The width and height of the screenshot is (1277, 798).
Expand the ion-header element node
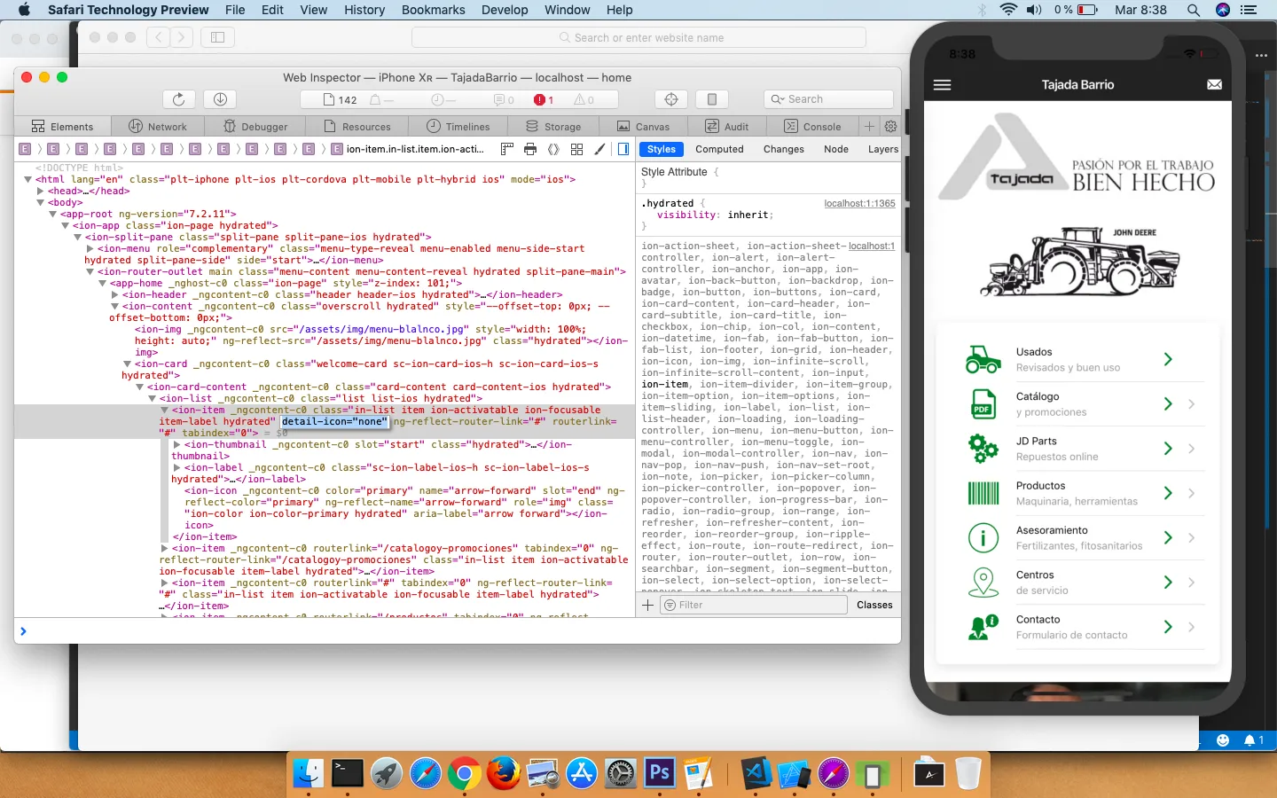(x=115, y=294)
